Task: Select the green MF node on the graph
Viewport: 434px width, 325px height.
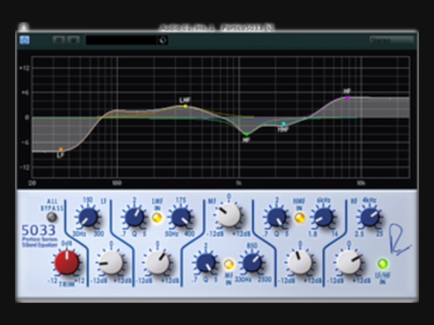Action: pos(247,134)
